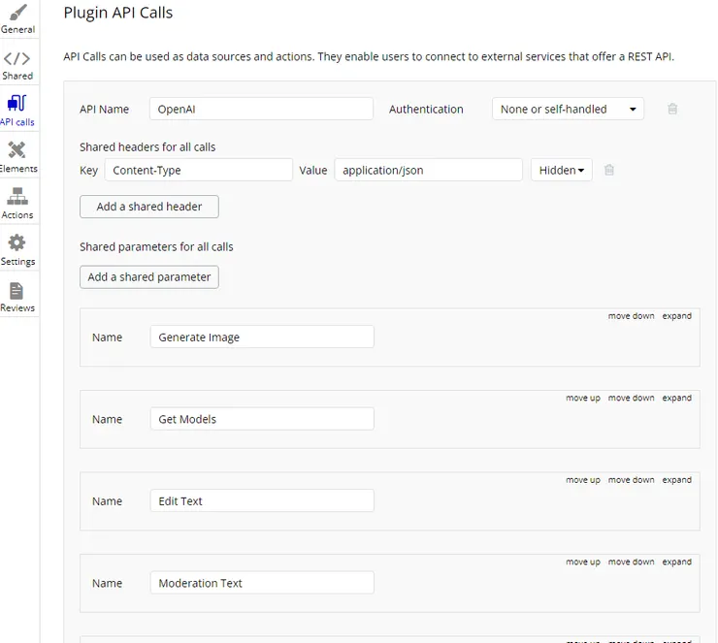
Task: Click the header Value field application/json
Action: pos(428,171)
